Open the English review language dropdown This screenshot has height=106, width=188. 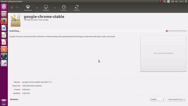point(157,99)
